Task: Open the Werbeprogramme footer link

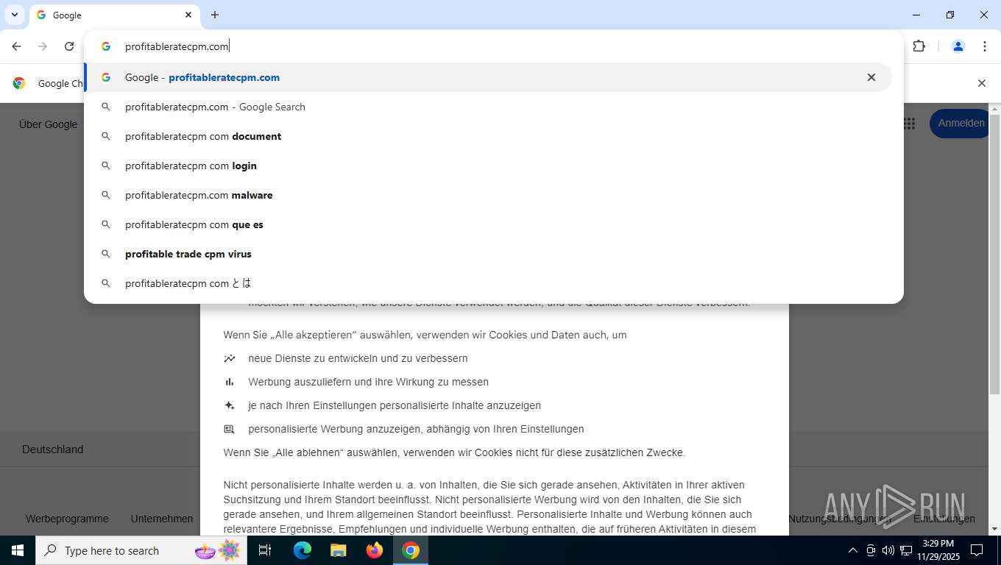Action: pos(67,519)
